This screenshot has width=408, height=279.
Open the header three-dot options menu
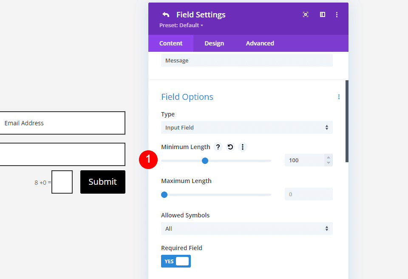(x=337, y=14)
